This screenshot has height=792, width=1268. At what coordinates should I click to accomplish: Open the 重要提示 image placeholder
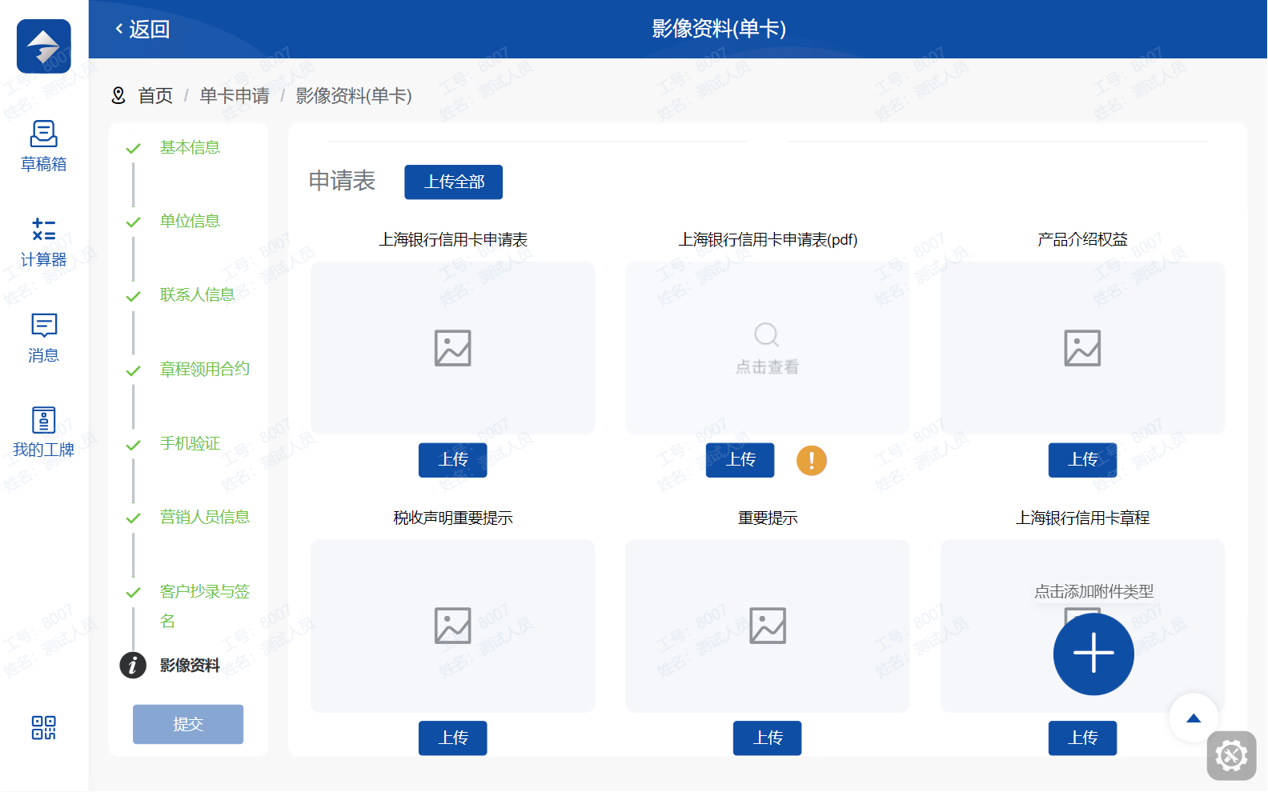(767, 626)
